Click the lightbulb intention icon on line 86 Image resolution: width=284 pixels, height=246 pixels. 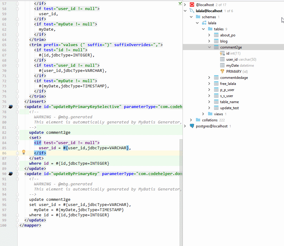pos(24,151)
